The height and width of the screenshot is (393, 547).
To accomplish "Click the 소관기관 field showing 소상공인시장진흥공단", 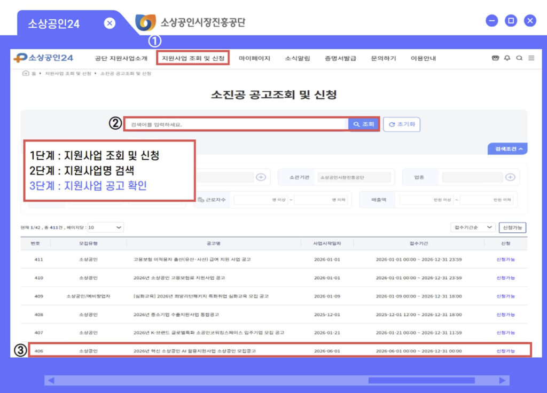I will (x=354, y=177).
